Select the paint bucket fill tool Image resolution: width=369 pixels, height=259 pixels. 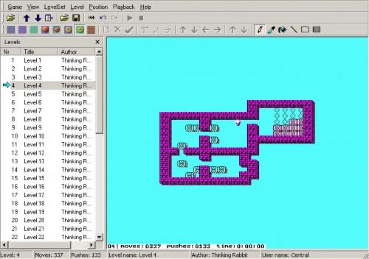[282, 30]
